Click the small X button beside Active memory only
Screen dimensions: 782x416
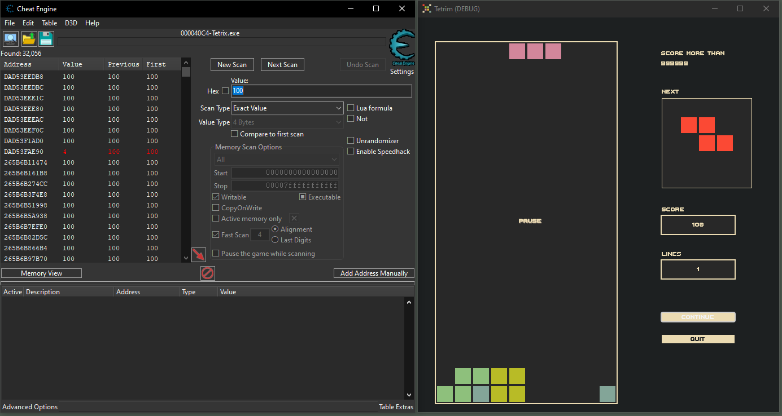294,218
